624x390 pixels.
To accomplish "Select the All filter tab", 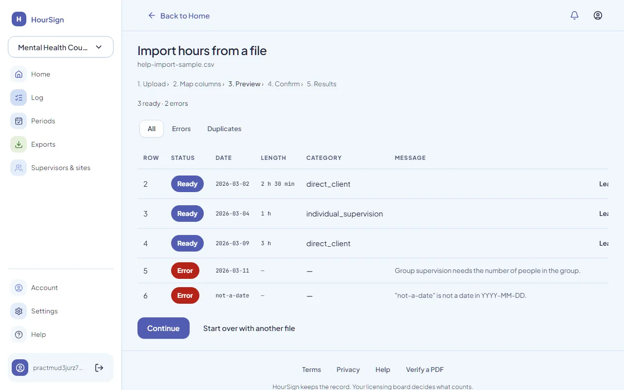I will (152, 129).
